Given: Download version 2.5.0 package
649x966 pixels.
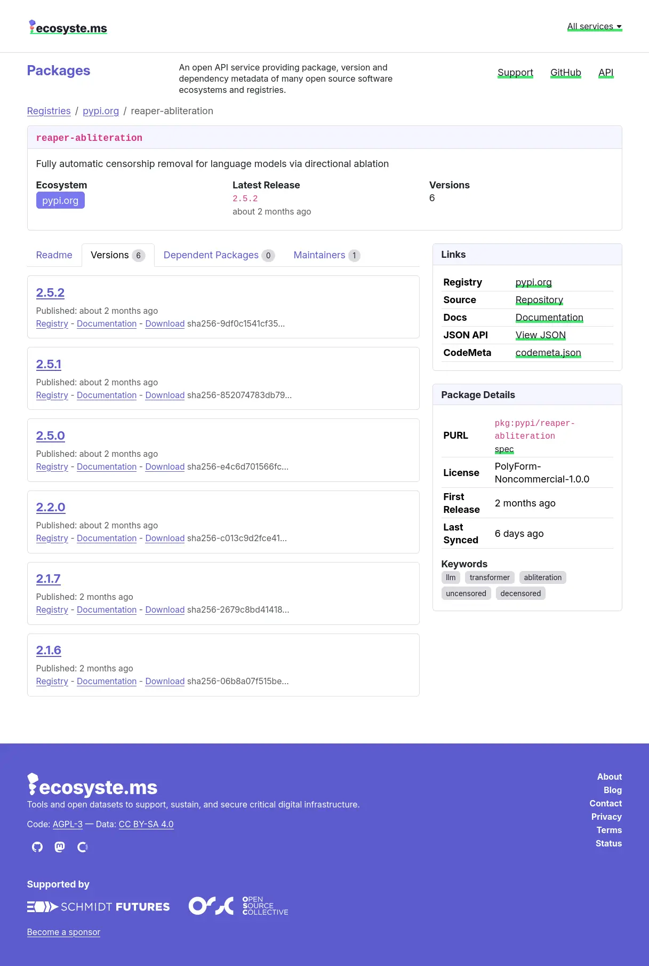Looking at the screenshot, I should pyautogui.click(x=165, y=466).
